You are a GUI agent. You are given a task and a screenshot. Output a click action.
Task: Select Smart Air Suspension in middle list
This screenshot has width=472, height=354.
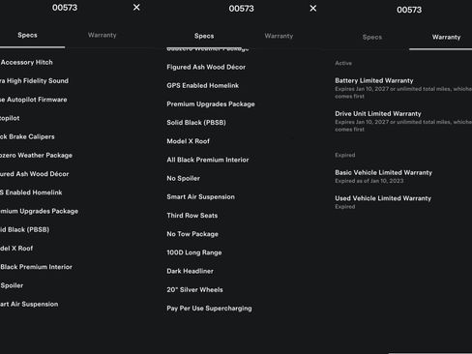[x=200, y=197]
